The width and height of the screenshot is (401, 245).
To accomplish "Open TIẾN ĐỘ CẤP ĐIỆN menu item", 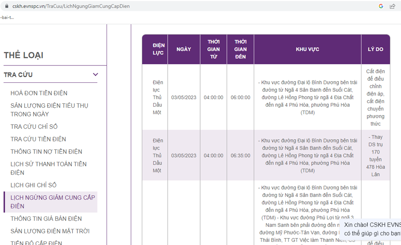I will pos(36,242).
